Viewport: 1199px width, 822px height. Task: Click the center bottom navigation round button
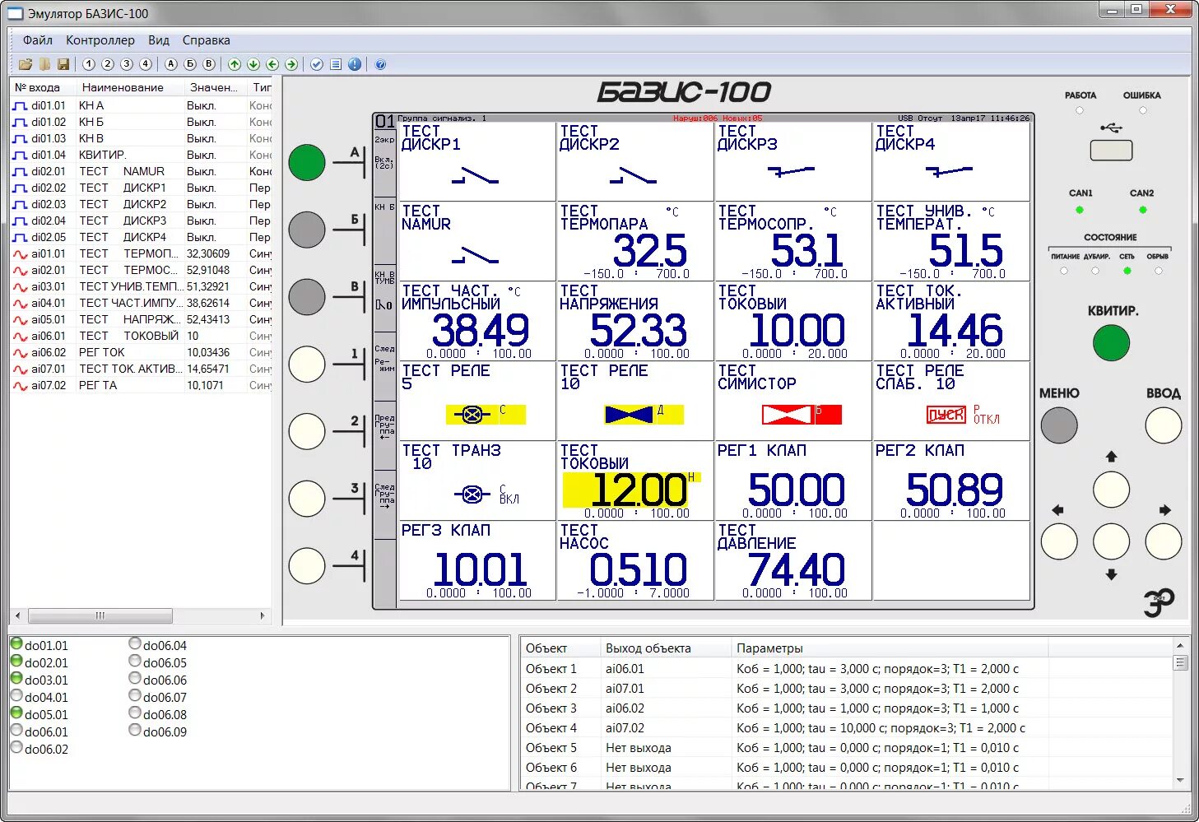coord(1111,542)
